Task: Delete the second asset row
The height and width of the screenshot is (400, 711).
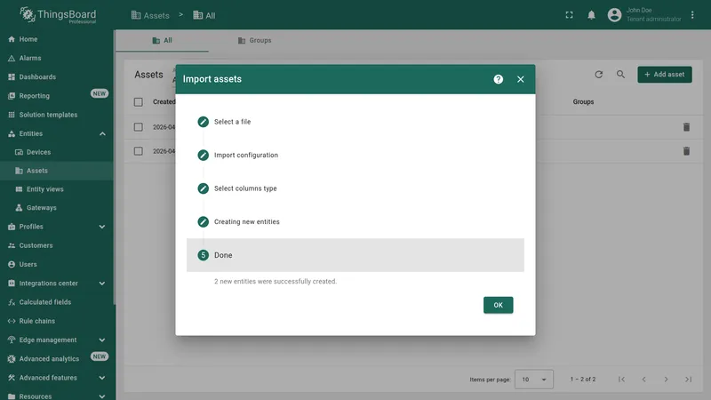Action: (x=686, y=151)
